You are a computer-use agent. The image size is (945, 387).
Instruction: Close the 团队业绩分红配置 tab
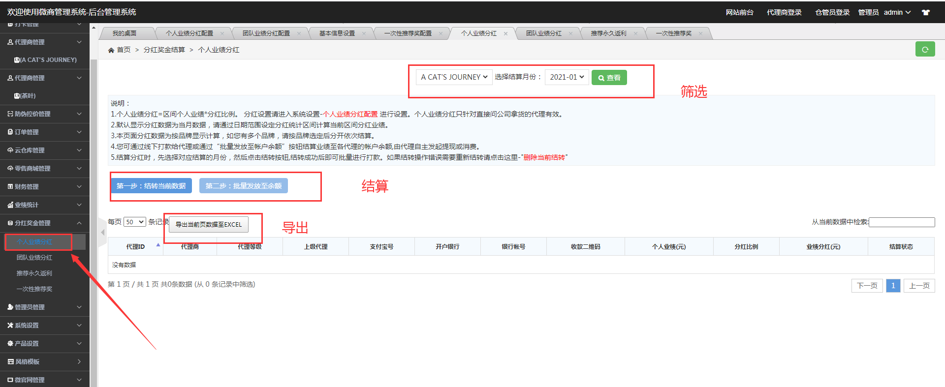(x=299, y=33)
